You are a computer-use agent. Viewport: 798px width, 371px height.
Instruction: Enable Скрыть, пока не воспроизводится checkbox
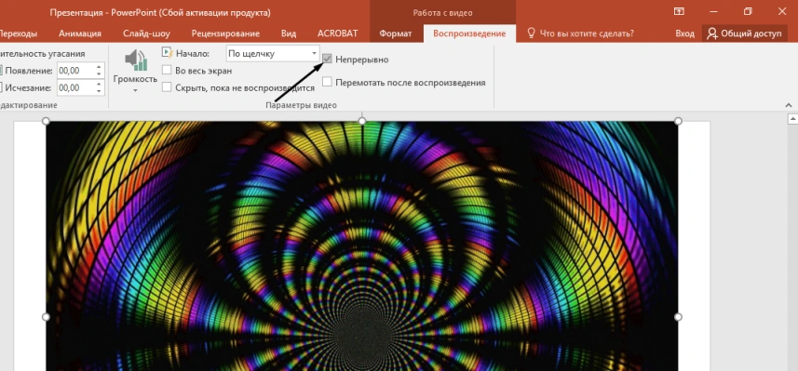point(167,87)
